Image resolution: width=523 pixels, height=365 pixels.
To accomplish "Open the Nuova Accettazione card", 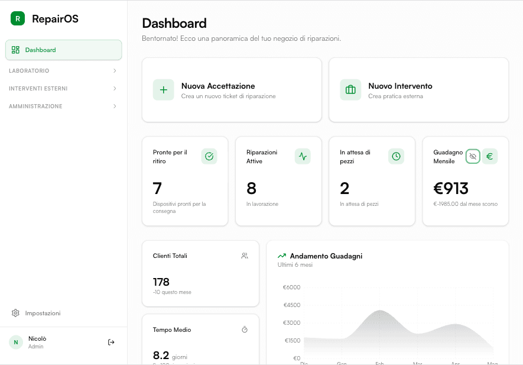I will pos(232,90).
